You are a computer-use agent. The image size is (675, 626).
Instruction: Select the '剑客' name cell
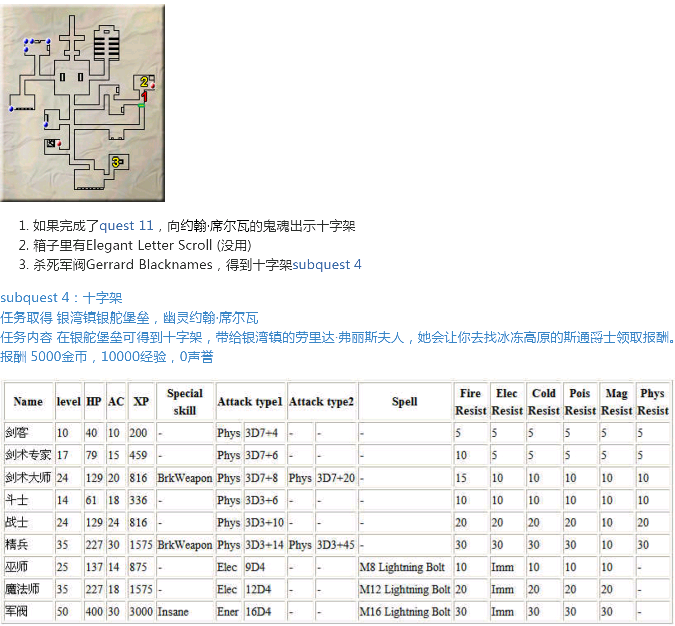pyautogui.click(x=28, y=433)
